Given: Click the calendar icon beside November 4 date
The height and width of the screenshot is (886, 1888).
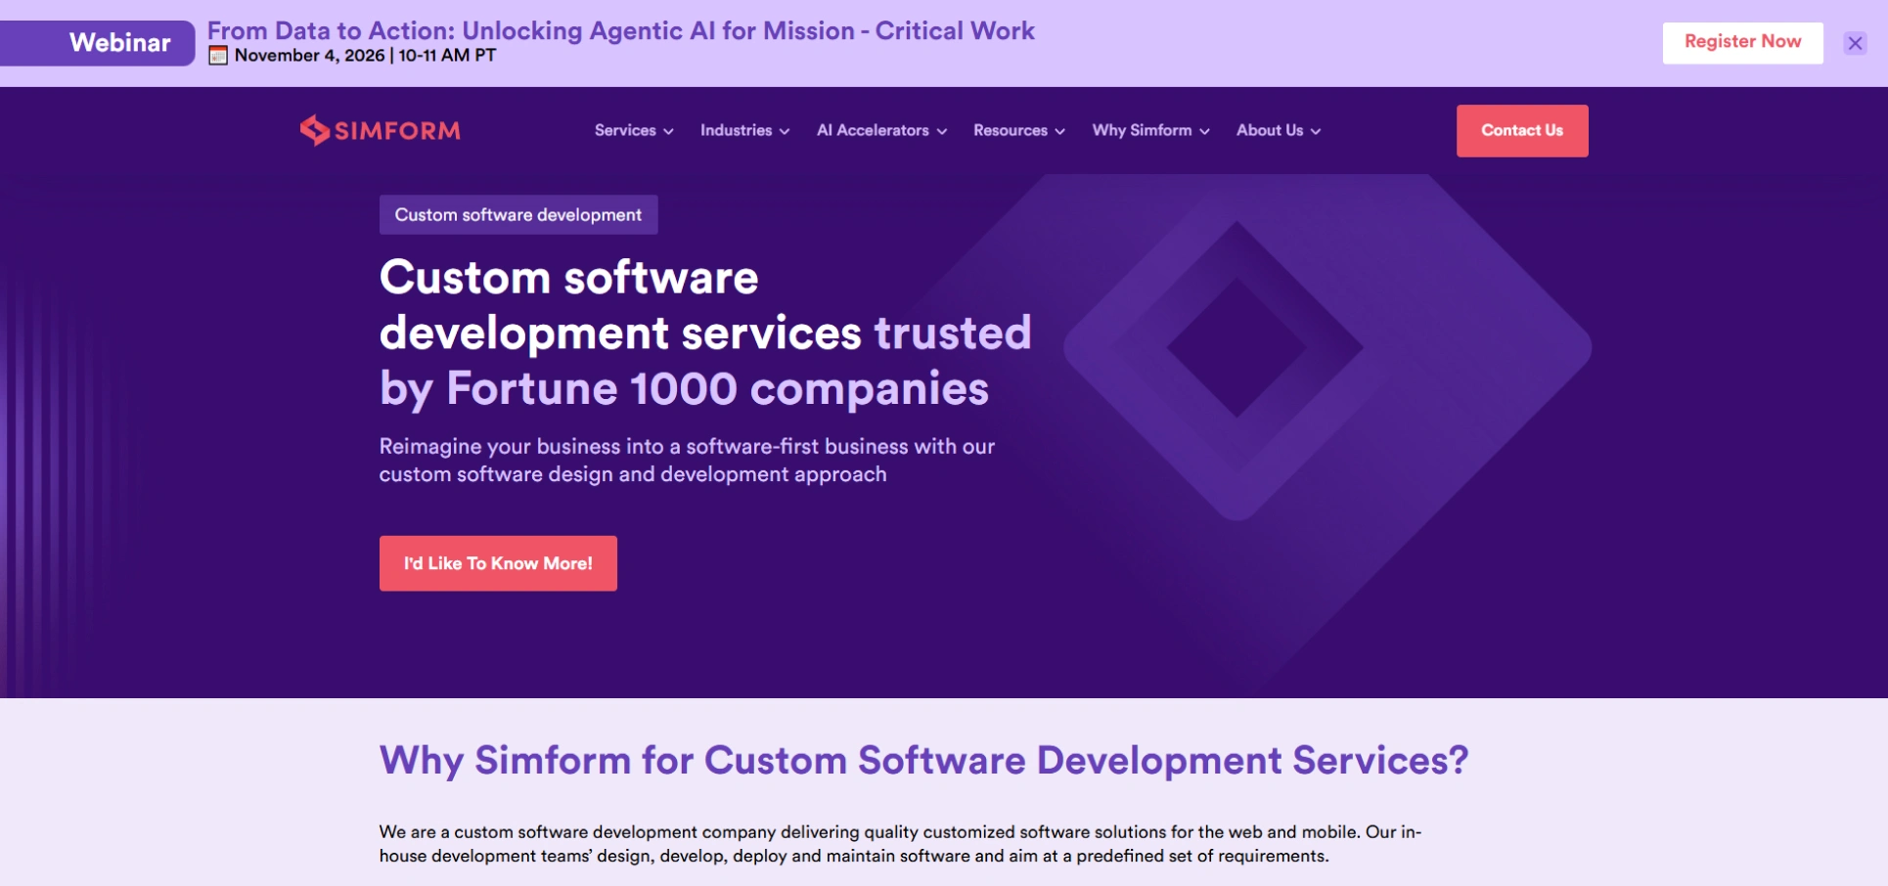Looking at the screenshot, I should [x=218, y=56].
